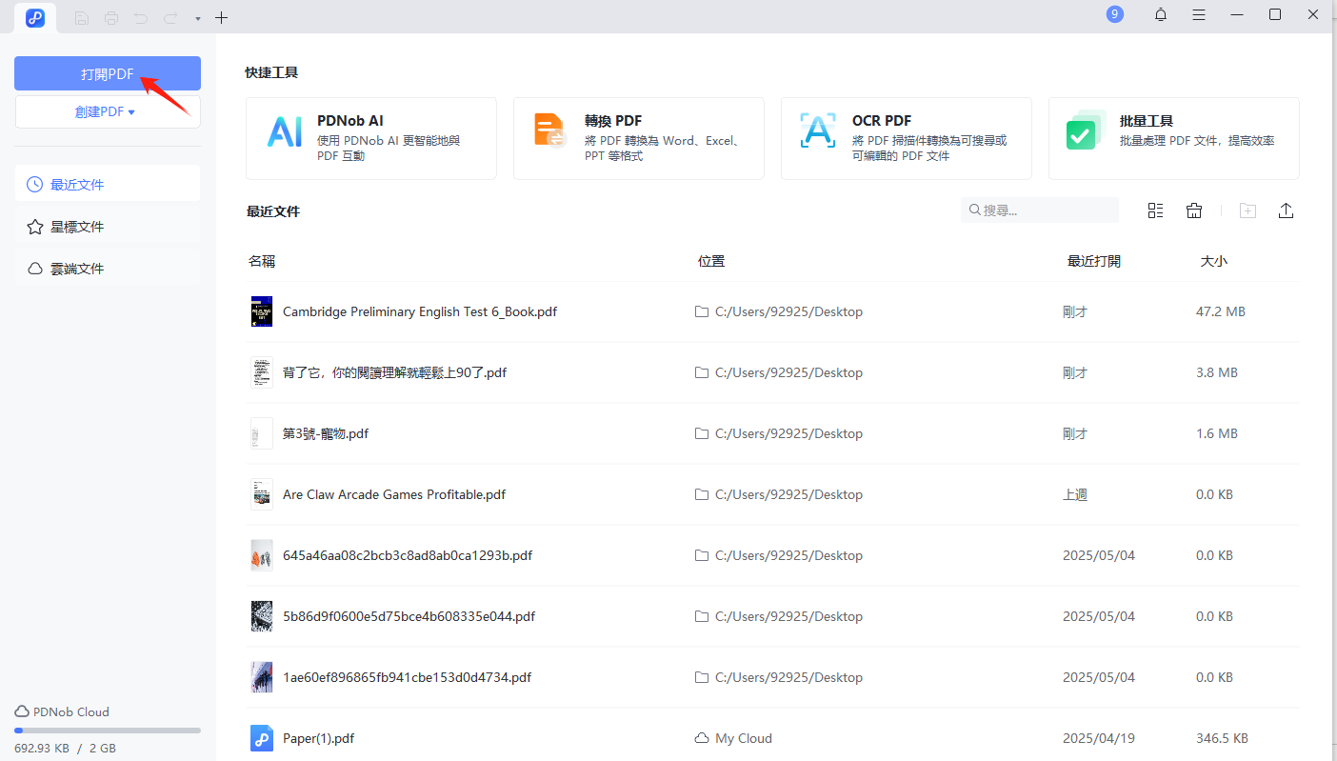Open Cambridge Preliminary English Test 6_Book.pdf thumbnail
1337x761 pixels.
(262, 311)
